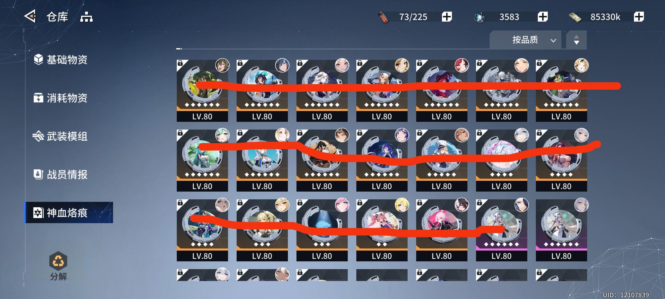Tap the crystal gem currency icon
The image size is (665, 299).
click(480, 17)
